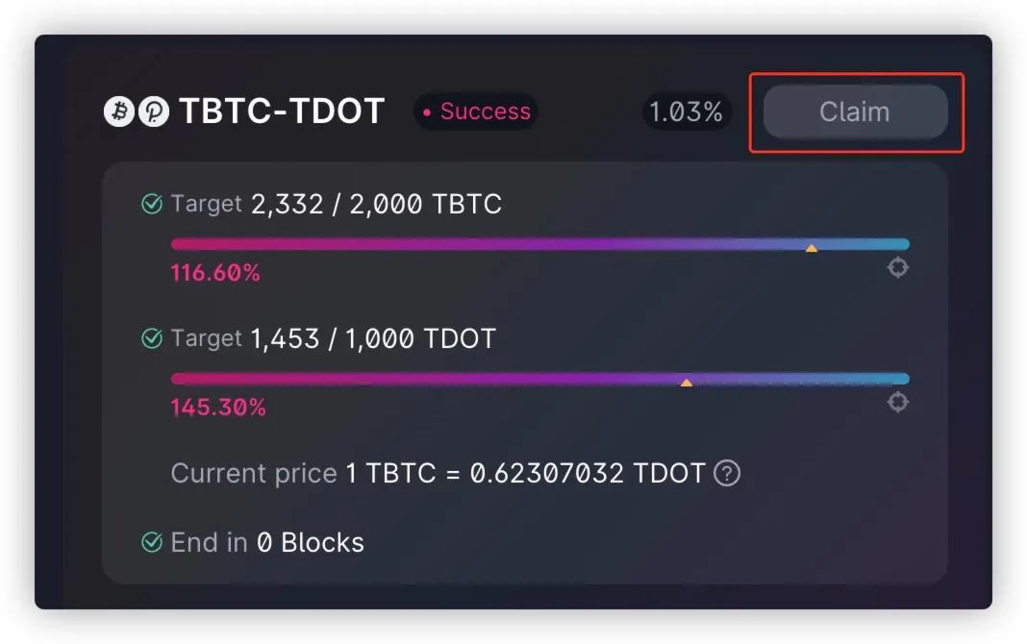This screenshot has width=1027, height=644.
Task: Click the TBTC target progress bar
Action: pyautogui.click(x=539, y=244)
